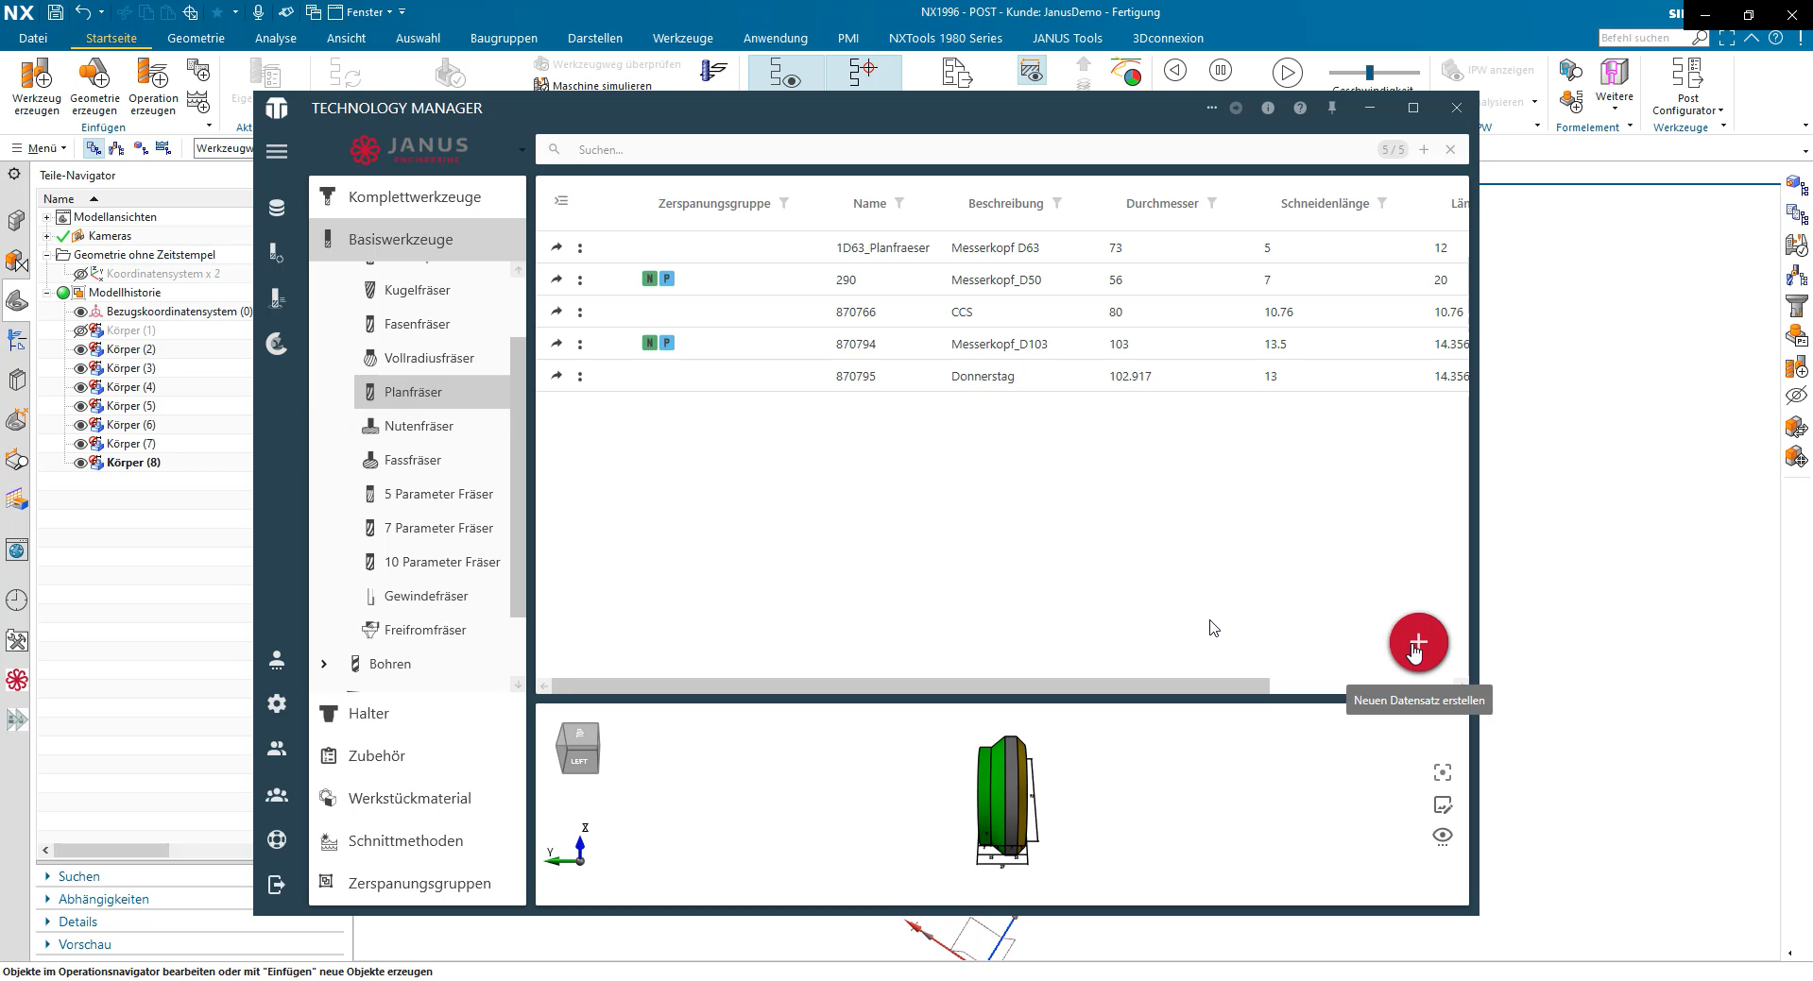
Task: Click the pin icon in Technology Manager title bar
Action: pyautogui.click(x=1332, y=108)
